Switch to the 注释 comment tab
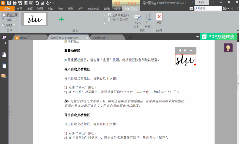239x144 pixels. pyautogui.click(x=30, y=9)
